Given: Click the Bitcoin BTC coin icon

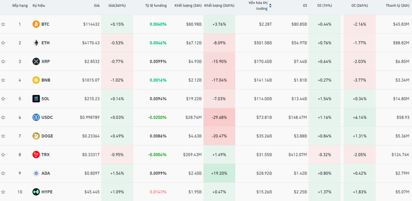Looking at the screenshot, I should click(x=36, y=24).
